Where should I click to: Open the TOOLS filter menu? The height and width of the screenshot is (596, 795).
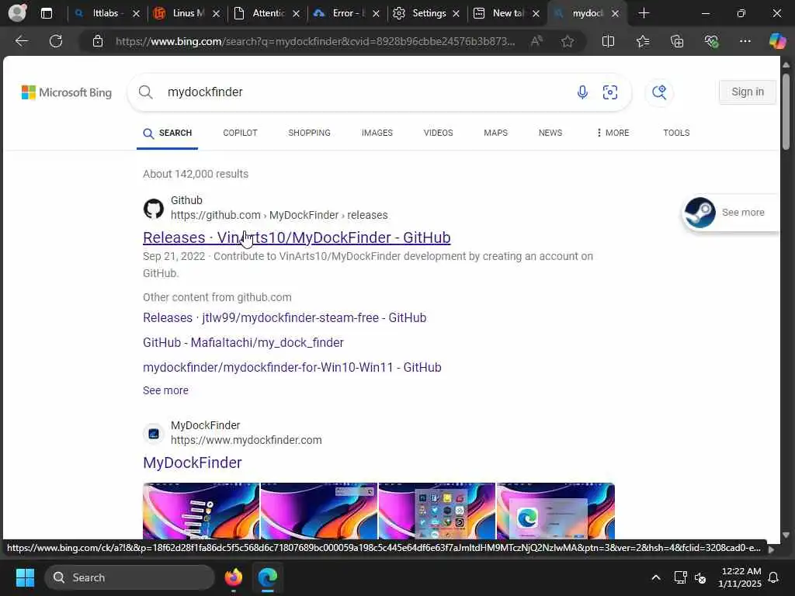[x=676, y=133]
